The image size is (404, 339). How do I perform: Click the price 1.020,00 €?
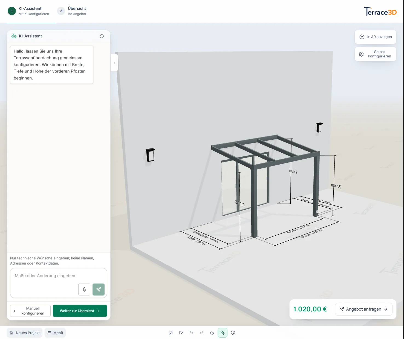(310, 309)
